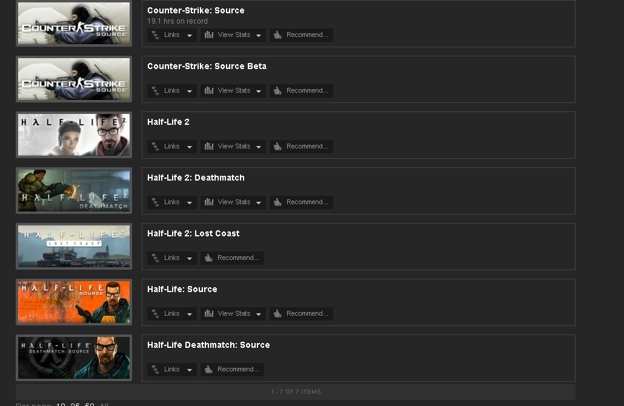Show View Stats menu for Half-Life 2: Deathmatch
This screenshot has width=624, height=406.
click(x=233, y=202)
